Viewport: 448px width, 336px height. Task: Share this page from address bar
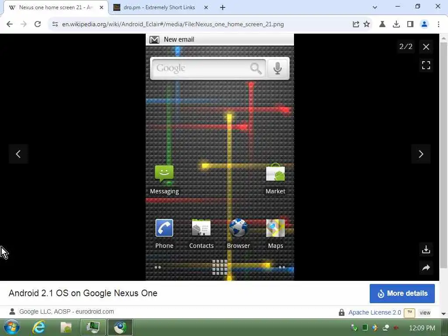(x=356, y=24)
